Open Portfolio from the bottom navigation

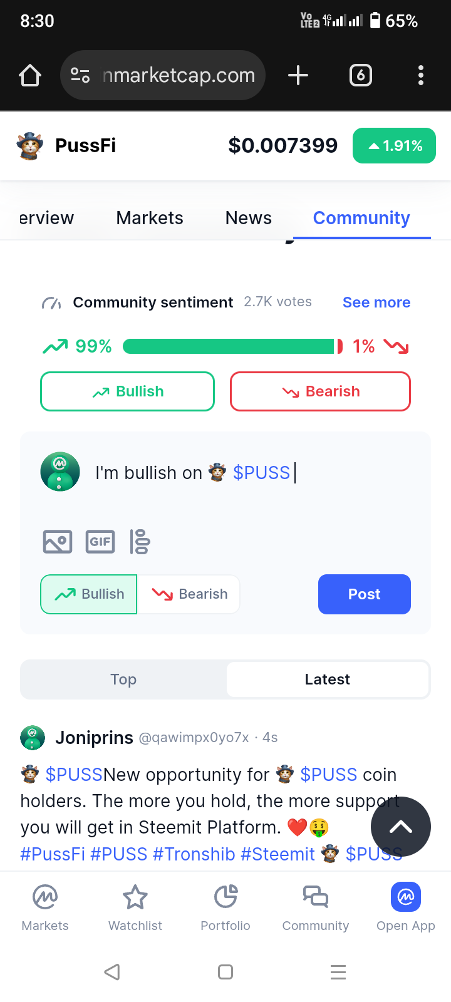click(x=225, y=908)
